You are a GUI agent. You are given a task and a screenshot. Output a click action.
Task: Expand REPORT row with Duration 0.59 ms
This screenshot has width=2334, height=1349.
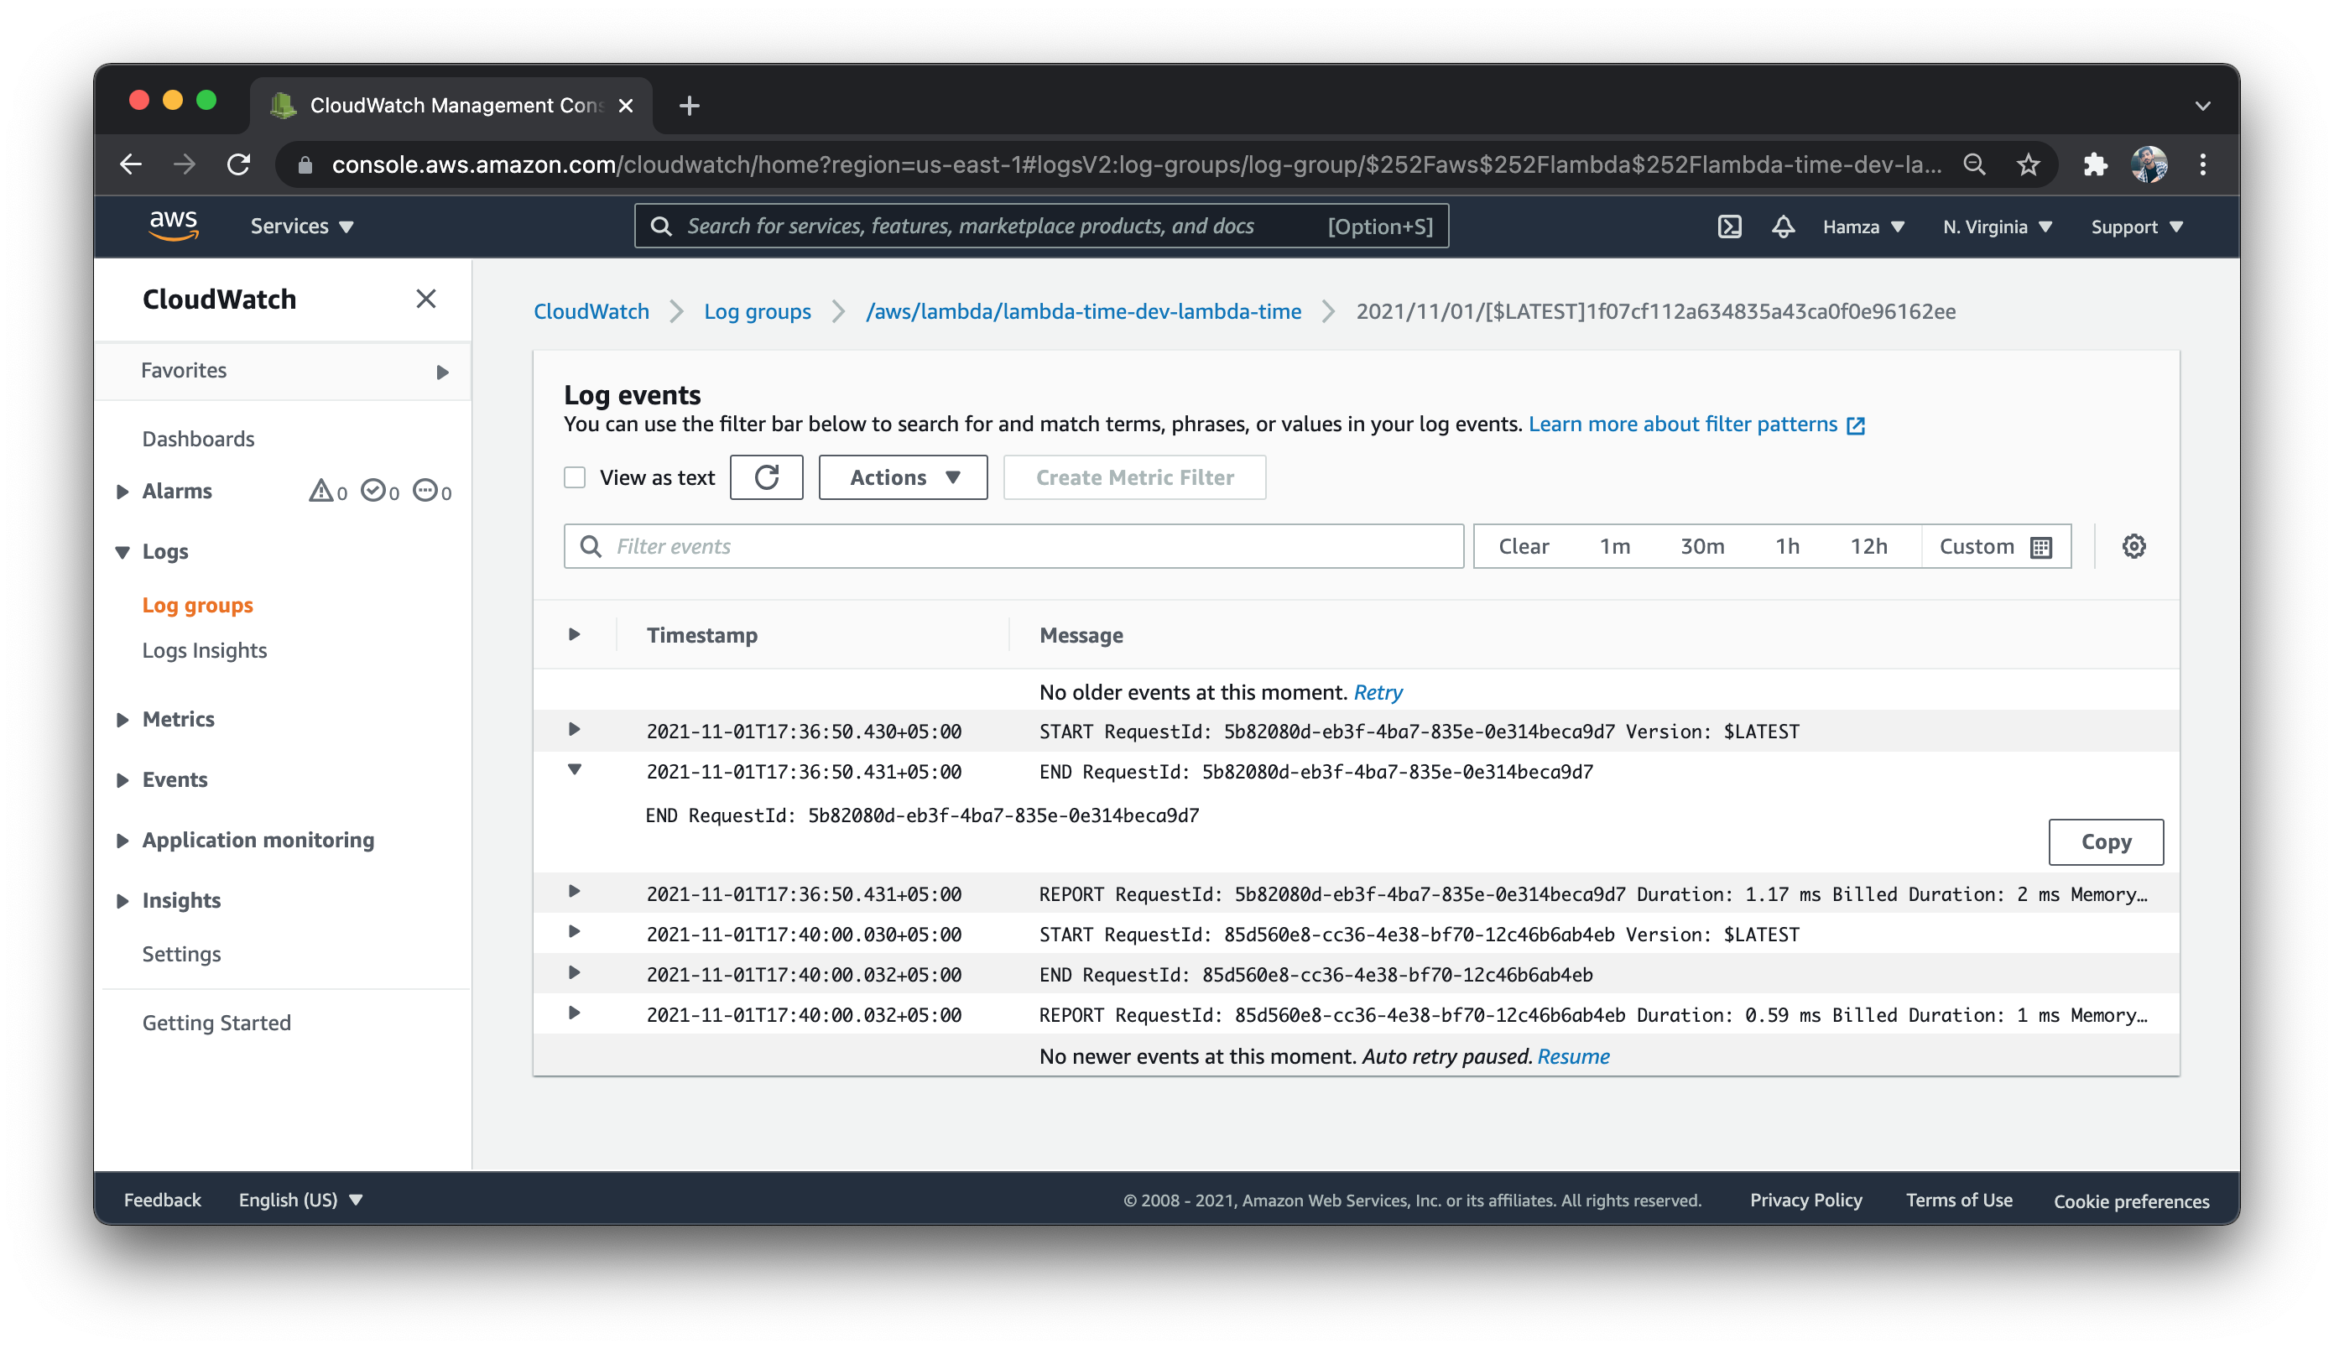click(574, 1013)
